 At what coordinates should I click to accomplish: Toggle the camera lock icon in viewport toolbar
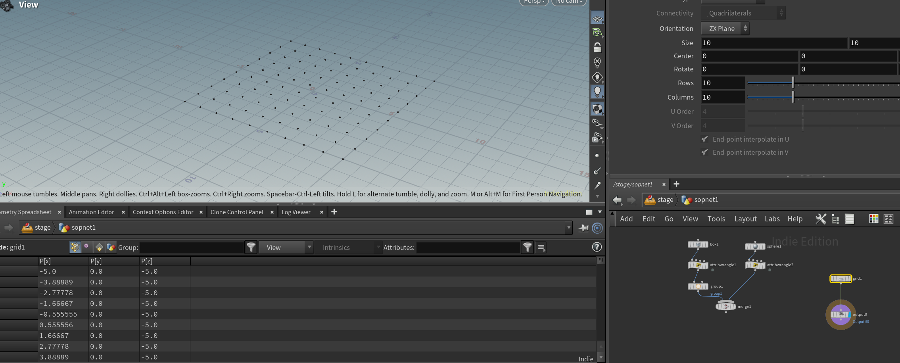[x=597, y=47]
